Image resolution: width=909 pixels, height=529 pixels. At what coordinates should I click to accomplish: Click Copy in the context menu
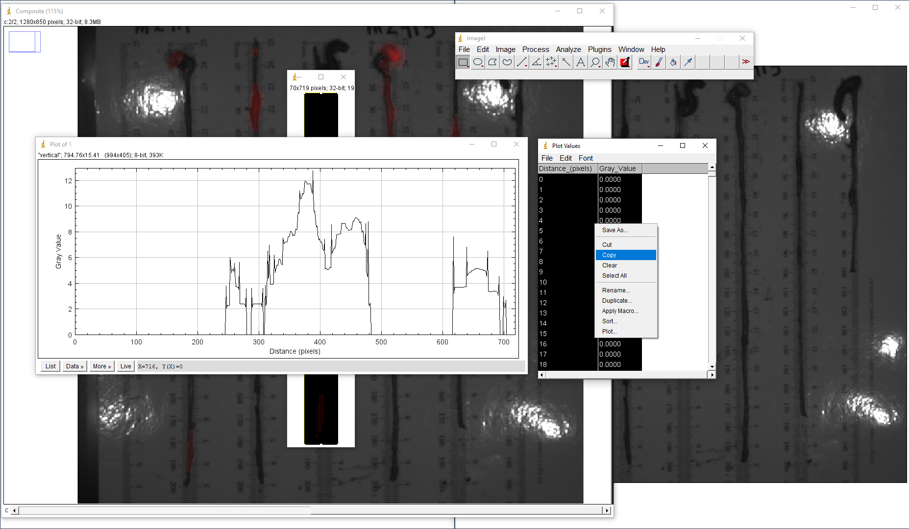(x=609, y=255)
